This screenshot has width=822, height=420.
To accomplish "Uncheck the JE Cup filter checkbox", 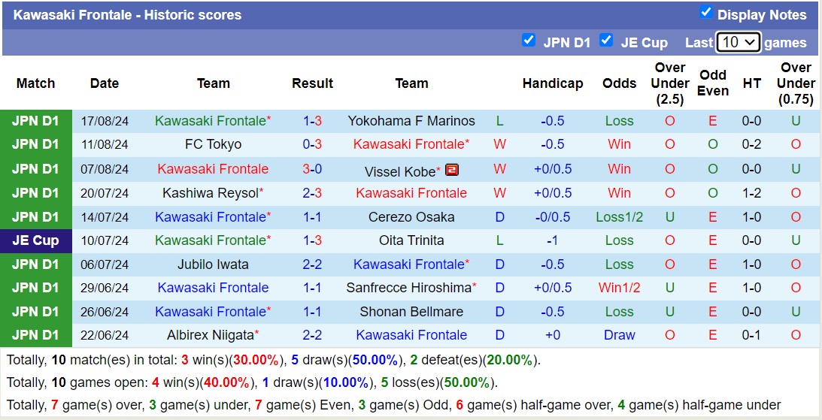I will tap(606, 41).
